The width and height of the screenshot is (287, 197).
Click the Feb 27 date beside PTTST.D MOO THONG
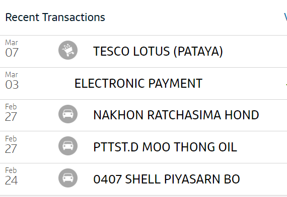pos(11,145)
